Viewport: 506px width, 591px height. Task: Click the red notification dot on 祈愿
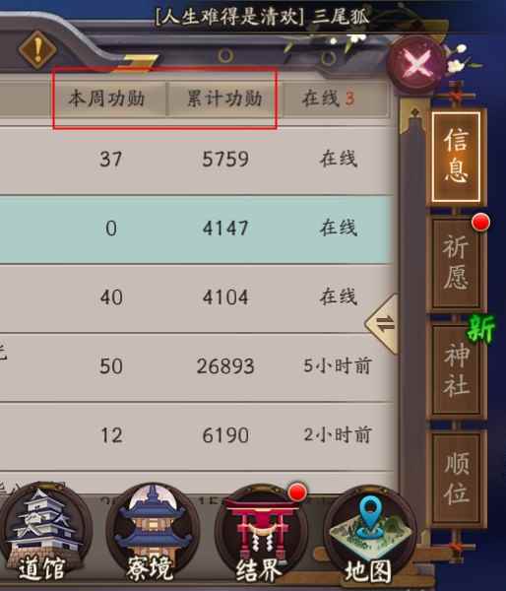[x=480, y=222]
